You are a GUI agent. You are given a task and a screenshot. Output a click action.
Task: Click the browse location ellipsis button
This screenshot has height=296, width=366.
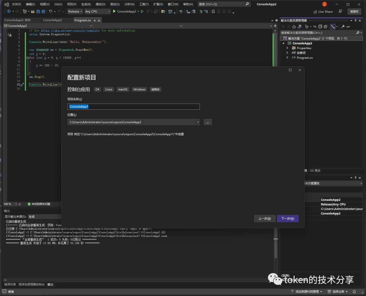tap(208, 122)
